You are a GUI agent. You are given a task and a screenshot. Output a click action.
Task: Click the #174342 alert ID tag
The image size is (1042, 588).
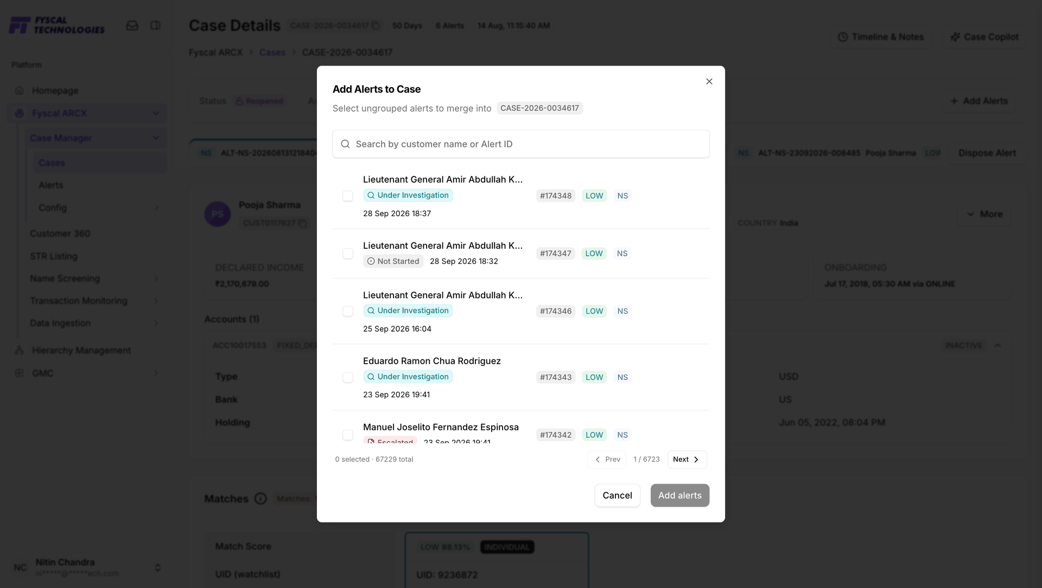556,435
